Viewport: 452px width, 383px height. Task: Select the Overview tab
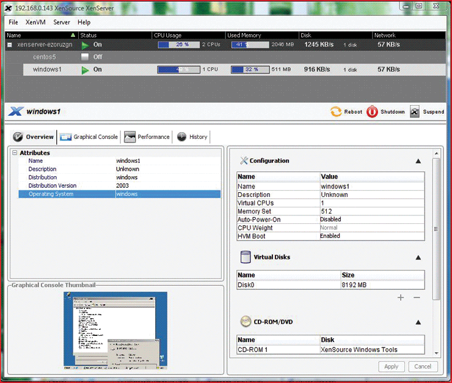[x=34, y=137]
